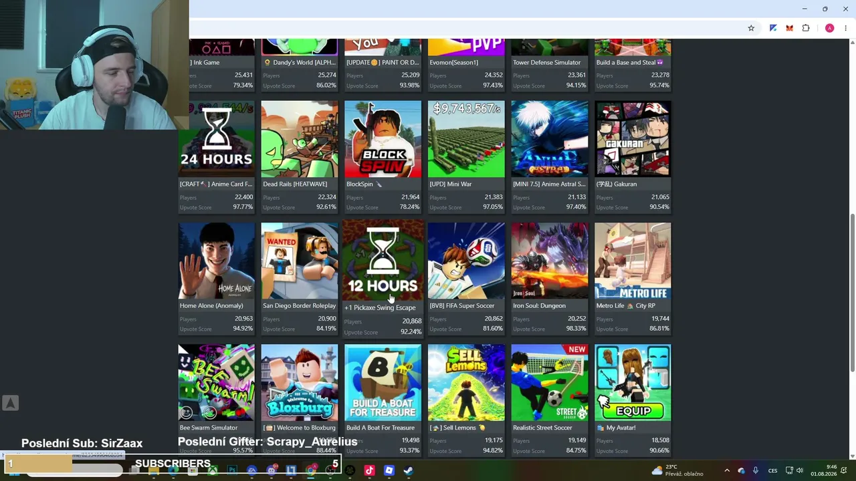Viewport: 856px width, 481px height.
Task: Open Build A Boat For Treasure thumbnail
Action: click(383, 383)
